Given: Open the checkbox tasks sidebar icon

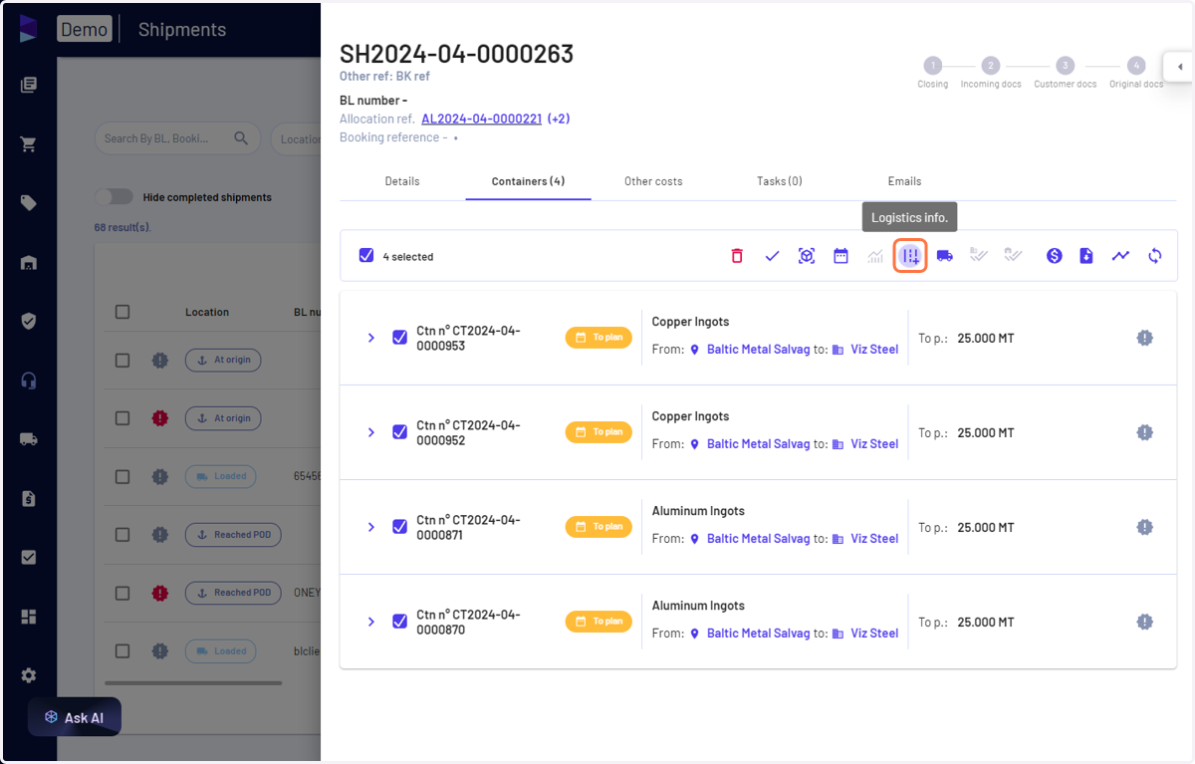Looking at the screenshot, I should coord(29,557).
